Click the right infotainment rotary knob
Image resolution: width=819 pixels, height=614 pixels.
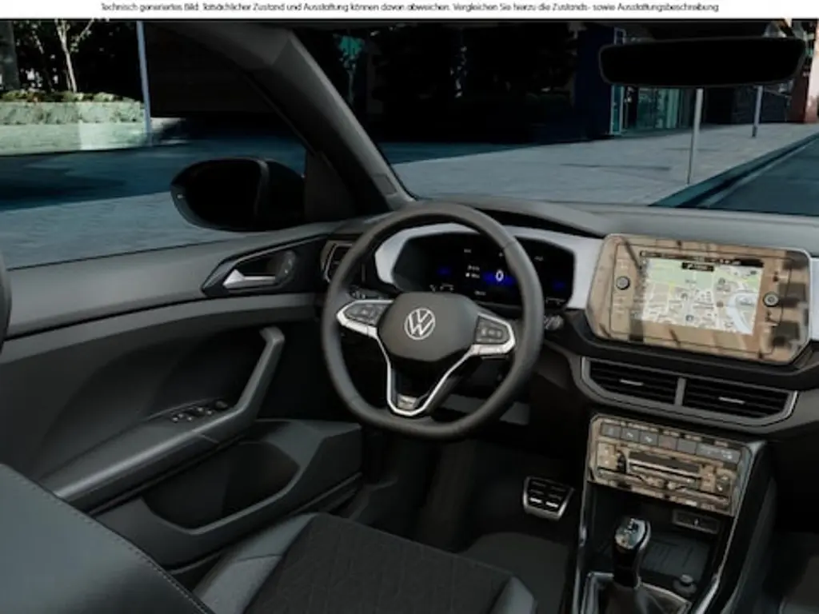(770, 300)
